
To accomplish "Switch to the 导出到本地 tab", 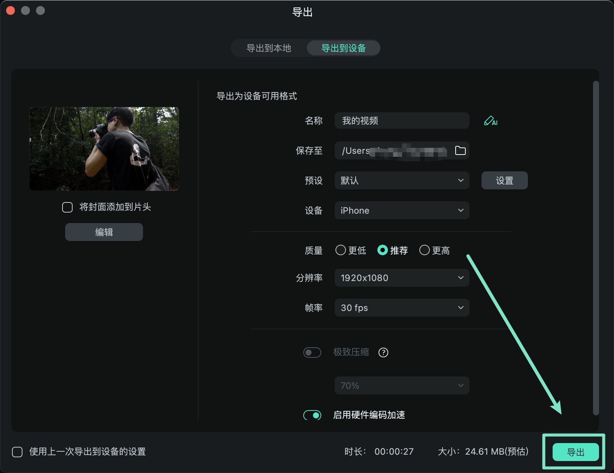I will pyautogui.click(x=269, y=48).
